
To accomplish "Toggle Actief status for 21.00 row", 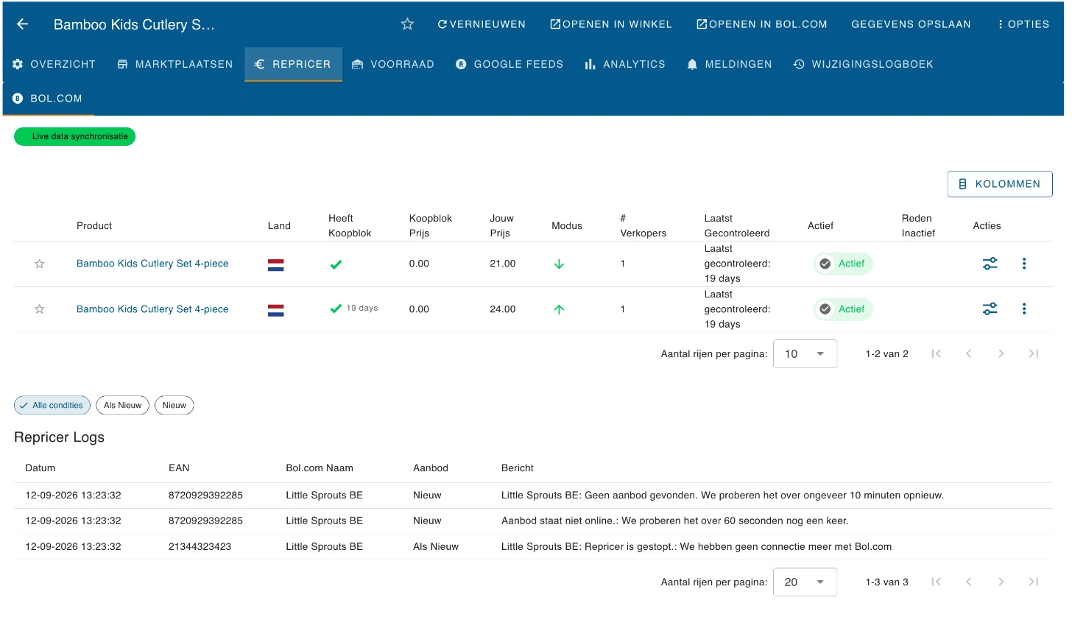I will pyautogui.click(x=843, y=264).
